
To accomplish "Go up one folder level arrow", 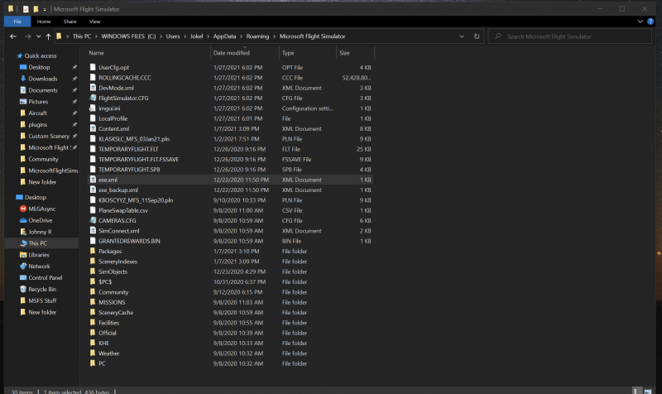I will click(x=48, y=36).
